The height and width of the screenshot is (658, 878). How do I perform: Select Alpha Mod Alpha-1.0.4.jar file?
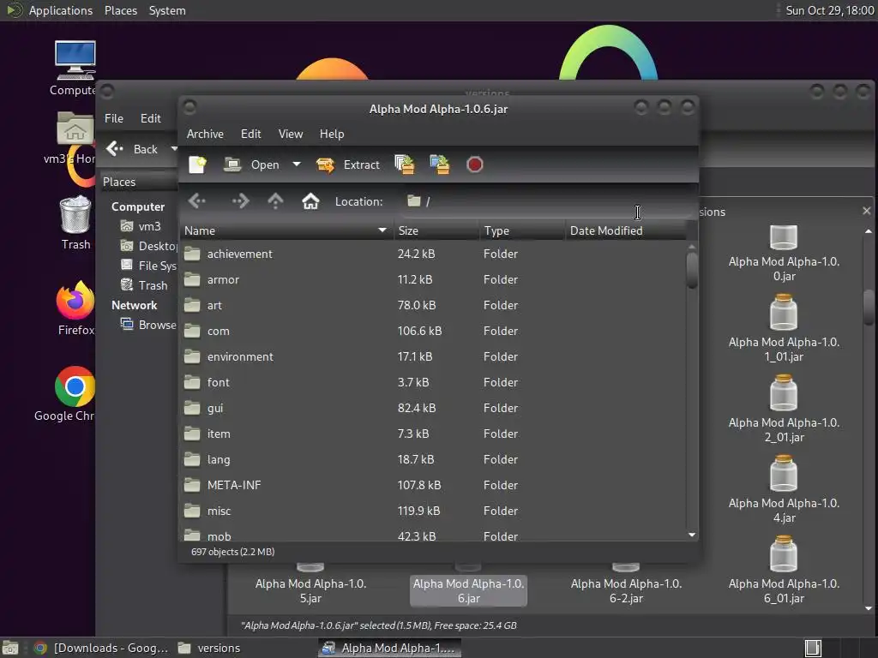click(784, 491)
